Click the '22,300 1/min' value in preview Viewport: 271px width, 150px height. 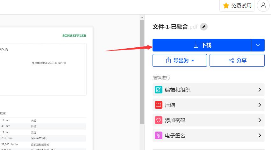click(x=10, y=144)
